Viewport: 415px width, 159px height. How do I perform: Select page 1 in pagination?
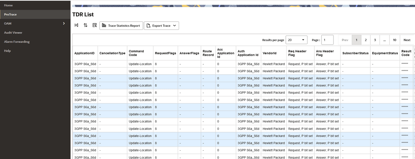[356, 40]
